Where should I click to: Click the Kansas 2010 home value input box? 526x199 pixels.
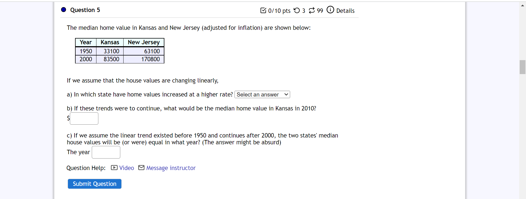point(84,118)
